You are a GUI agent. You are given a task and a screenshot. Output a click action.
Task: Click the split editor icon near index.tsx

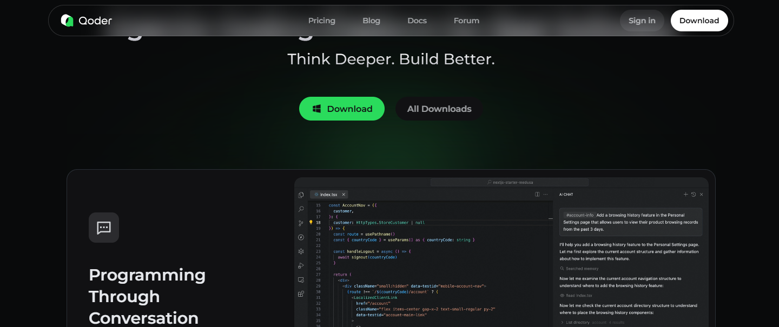tap(537, 194)
